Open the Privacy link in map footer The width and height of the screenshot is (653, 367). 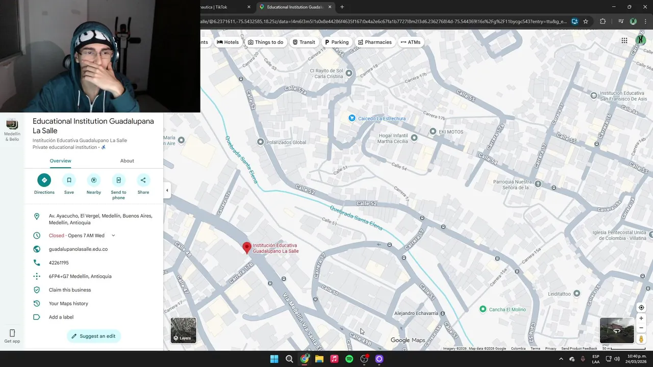550,349
